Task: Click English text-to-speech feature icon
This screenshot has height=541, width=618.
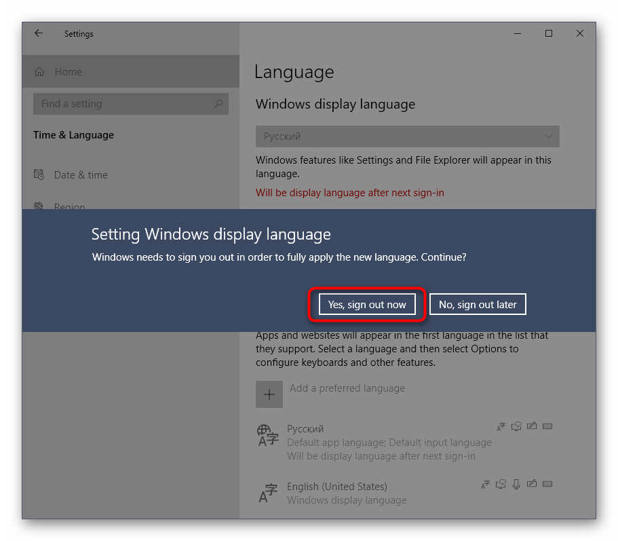Action: click(501, 484)
